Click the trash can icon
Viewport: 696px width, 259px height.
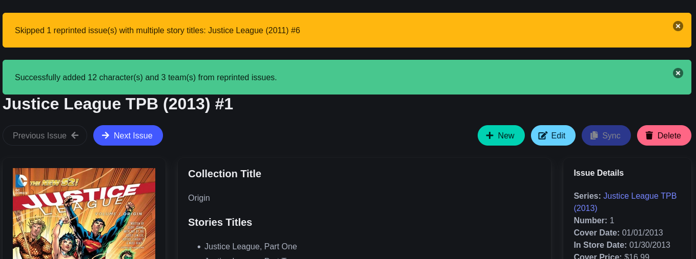(649, 135)
